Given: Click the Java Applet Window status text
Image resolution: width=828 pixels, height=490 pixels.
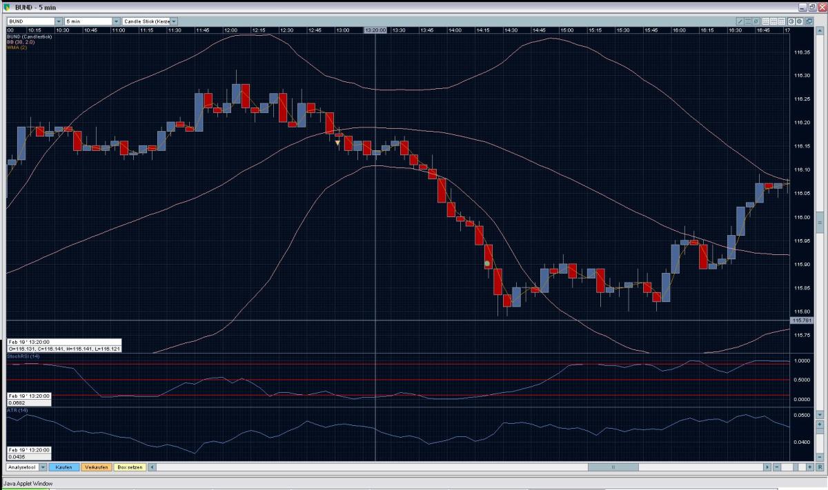Looking at the screenshot, I should (28, 484).
